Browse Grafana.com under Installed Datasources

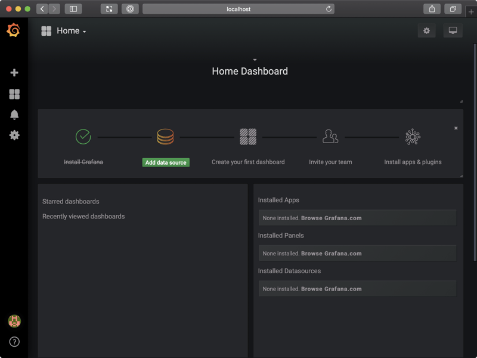click(x=332, y=289)
